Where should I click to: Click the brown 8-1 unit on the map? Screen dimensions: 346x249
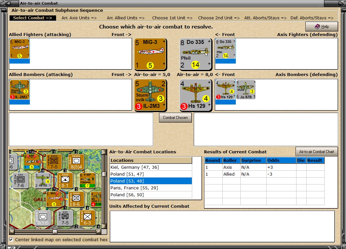pos(65,181)
